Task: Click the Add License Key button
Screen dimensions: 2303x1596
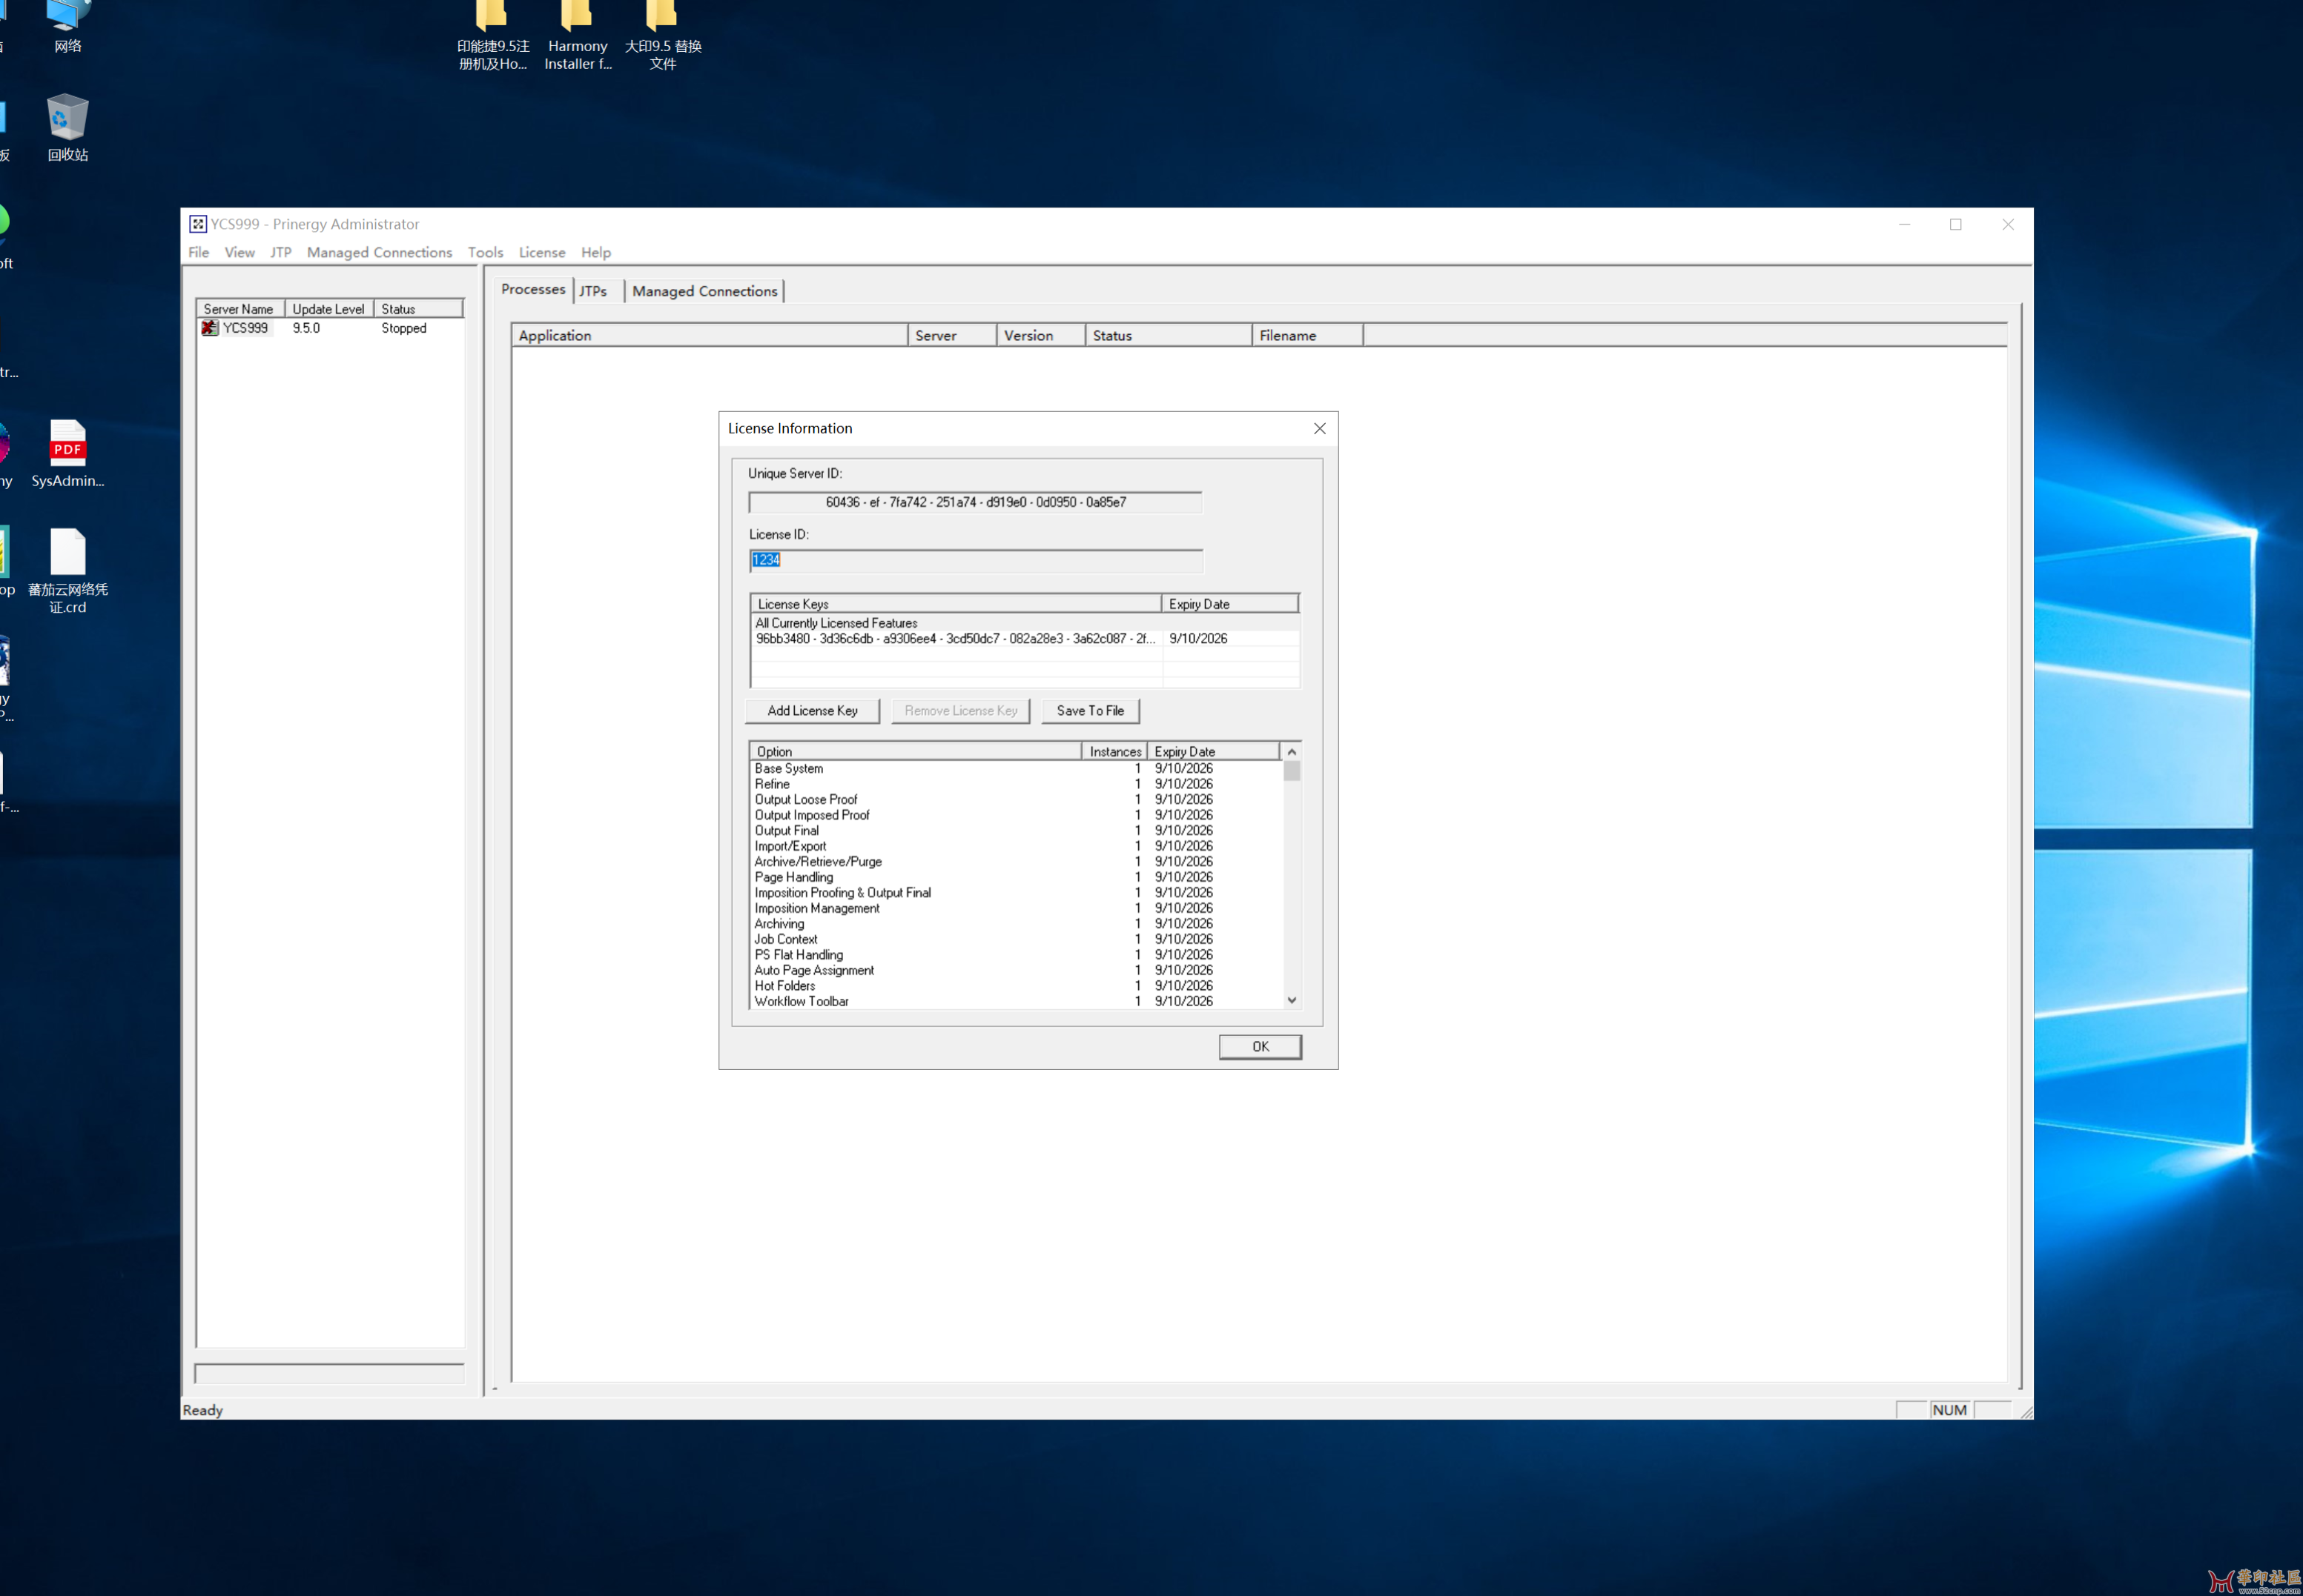Action: [811, 711]
